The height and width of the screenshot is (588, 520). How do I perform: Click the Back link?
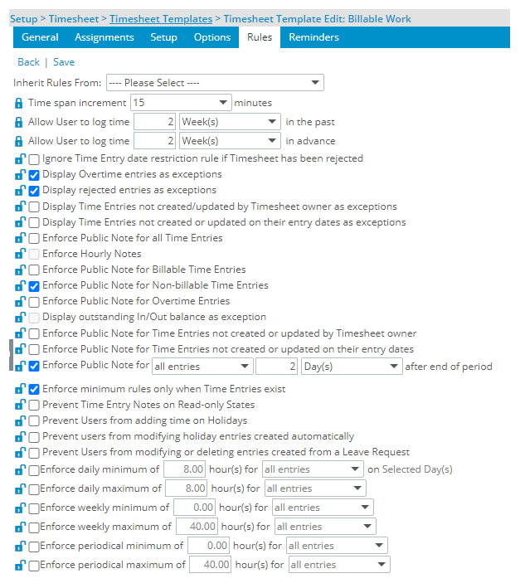point(28,62)
